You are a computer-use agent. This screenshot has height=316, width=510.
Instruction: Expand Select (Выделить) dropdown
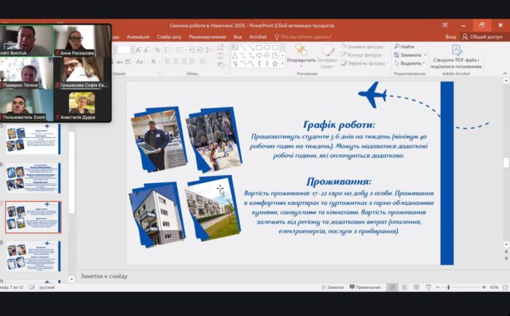coord(411,63)
